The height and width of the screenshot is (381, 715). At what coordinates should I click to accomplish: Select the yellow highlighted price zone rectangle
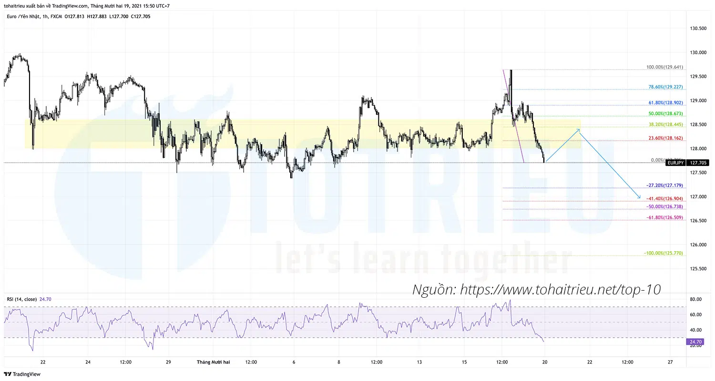pos(303,134)
